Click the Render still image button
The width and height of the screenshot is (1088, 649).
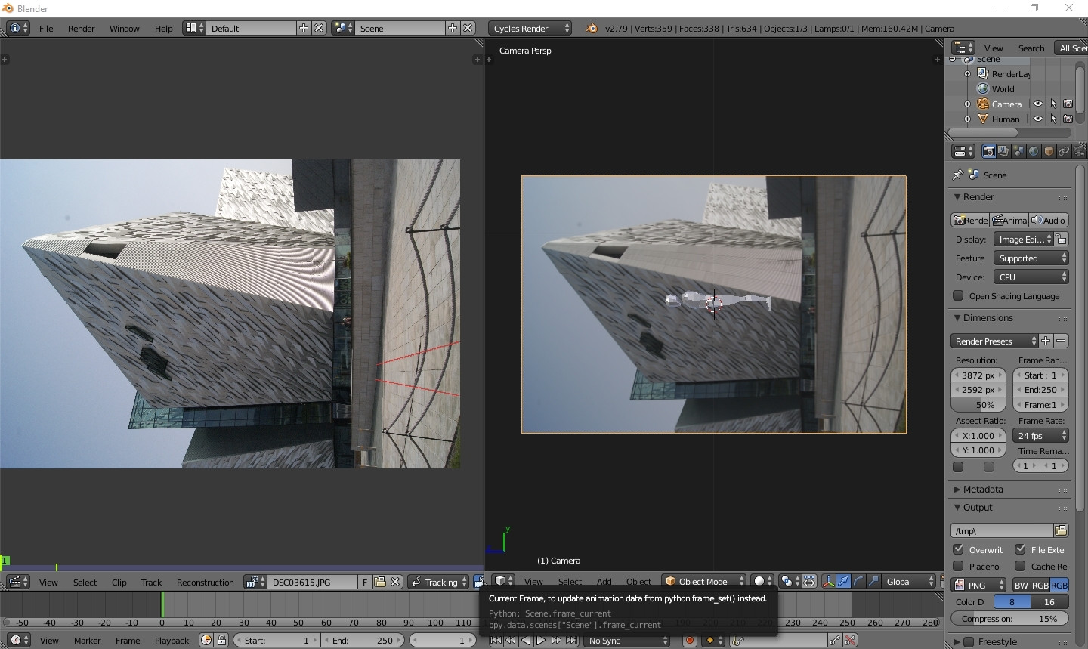[971, 220]
